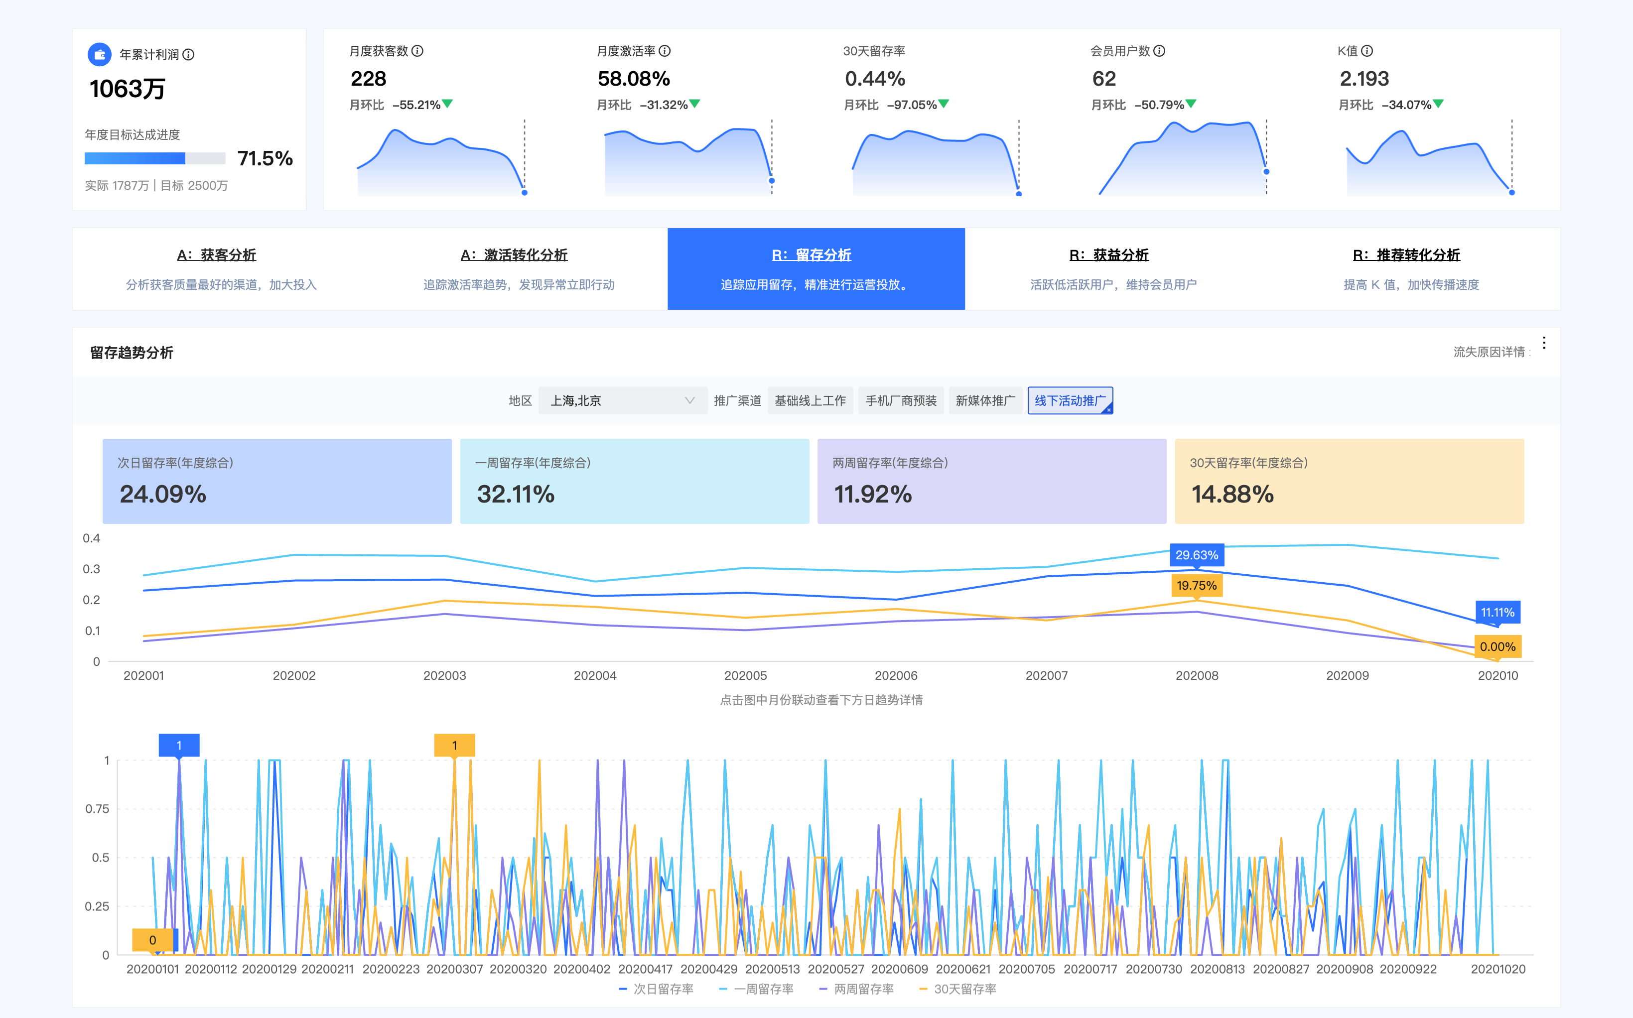Open the three-dot more menu in 留存趋势分析
1633x1018 pixels.
tap(1544, 343)
